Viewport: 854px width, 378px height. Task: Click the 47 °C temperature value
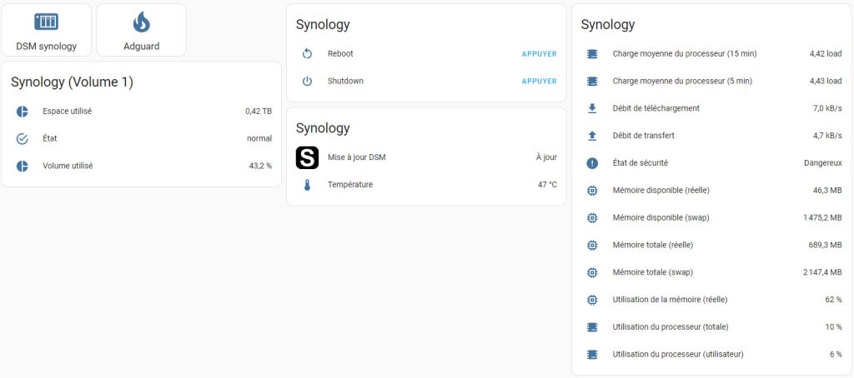click(x=547, y=184)
